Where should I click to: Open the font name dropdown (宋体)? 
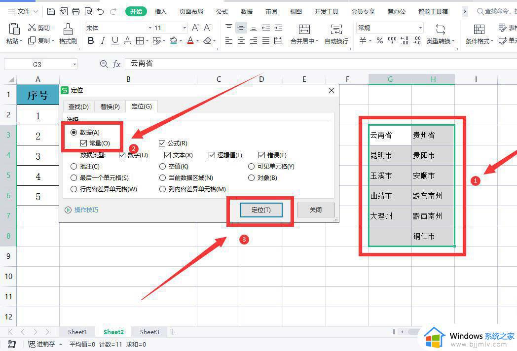(150, 28)
